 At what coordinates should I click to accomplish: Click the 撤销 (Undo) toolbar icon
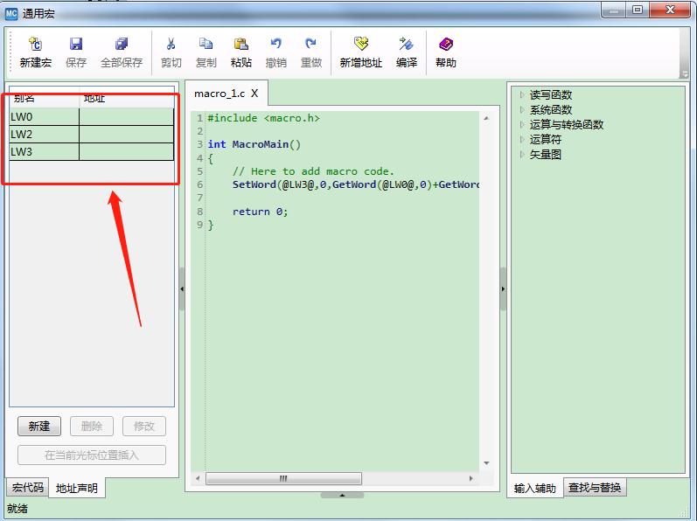[276, 45]
